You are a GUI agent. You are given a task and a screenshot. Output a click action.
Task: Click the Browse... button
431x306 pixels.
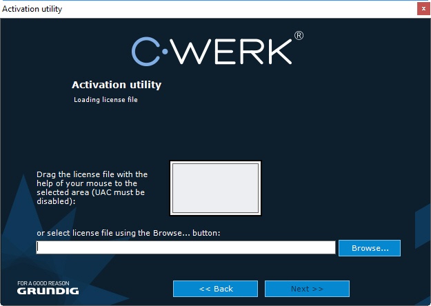tap(370, 248)
